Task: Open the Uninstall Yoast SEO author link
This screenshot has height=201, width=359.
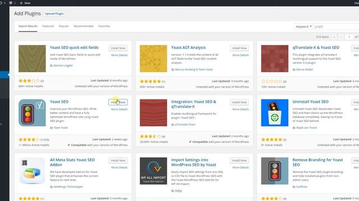Action: 307,128
